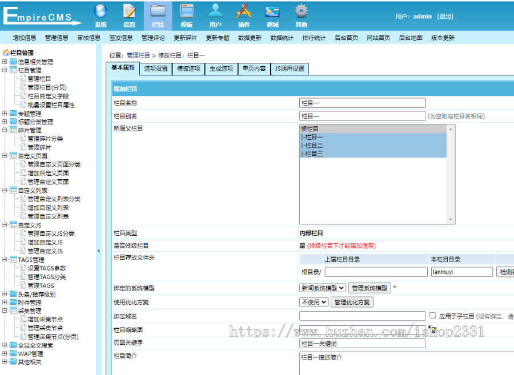Screen dimensions: 514x375
Task: Click the 头条/推荐级别 folder icon
Action: tap(13, 294)
